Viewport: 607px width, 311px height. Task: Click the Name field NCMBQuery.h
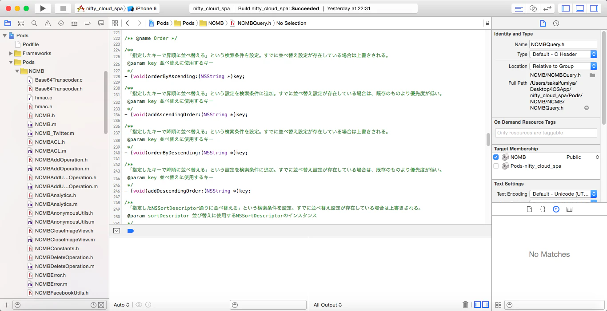pyautogui.click(x=563, y=44)
